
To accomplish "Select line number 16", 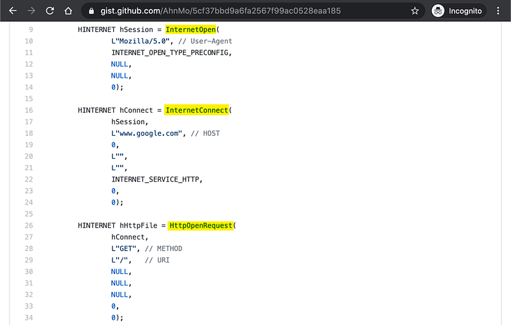I will pyautogui.click(x=29, y=110).
